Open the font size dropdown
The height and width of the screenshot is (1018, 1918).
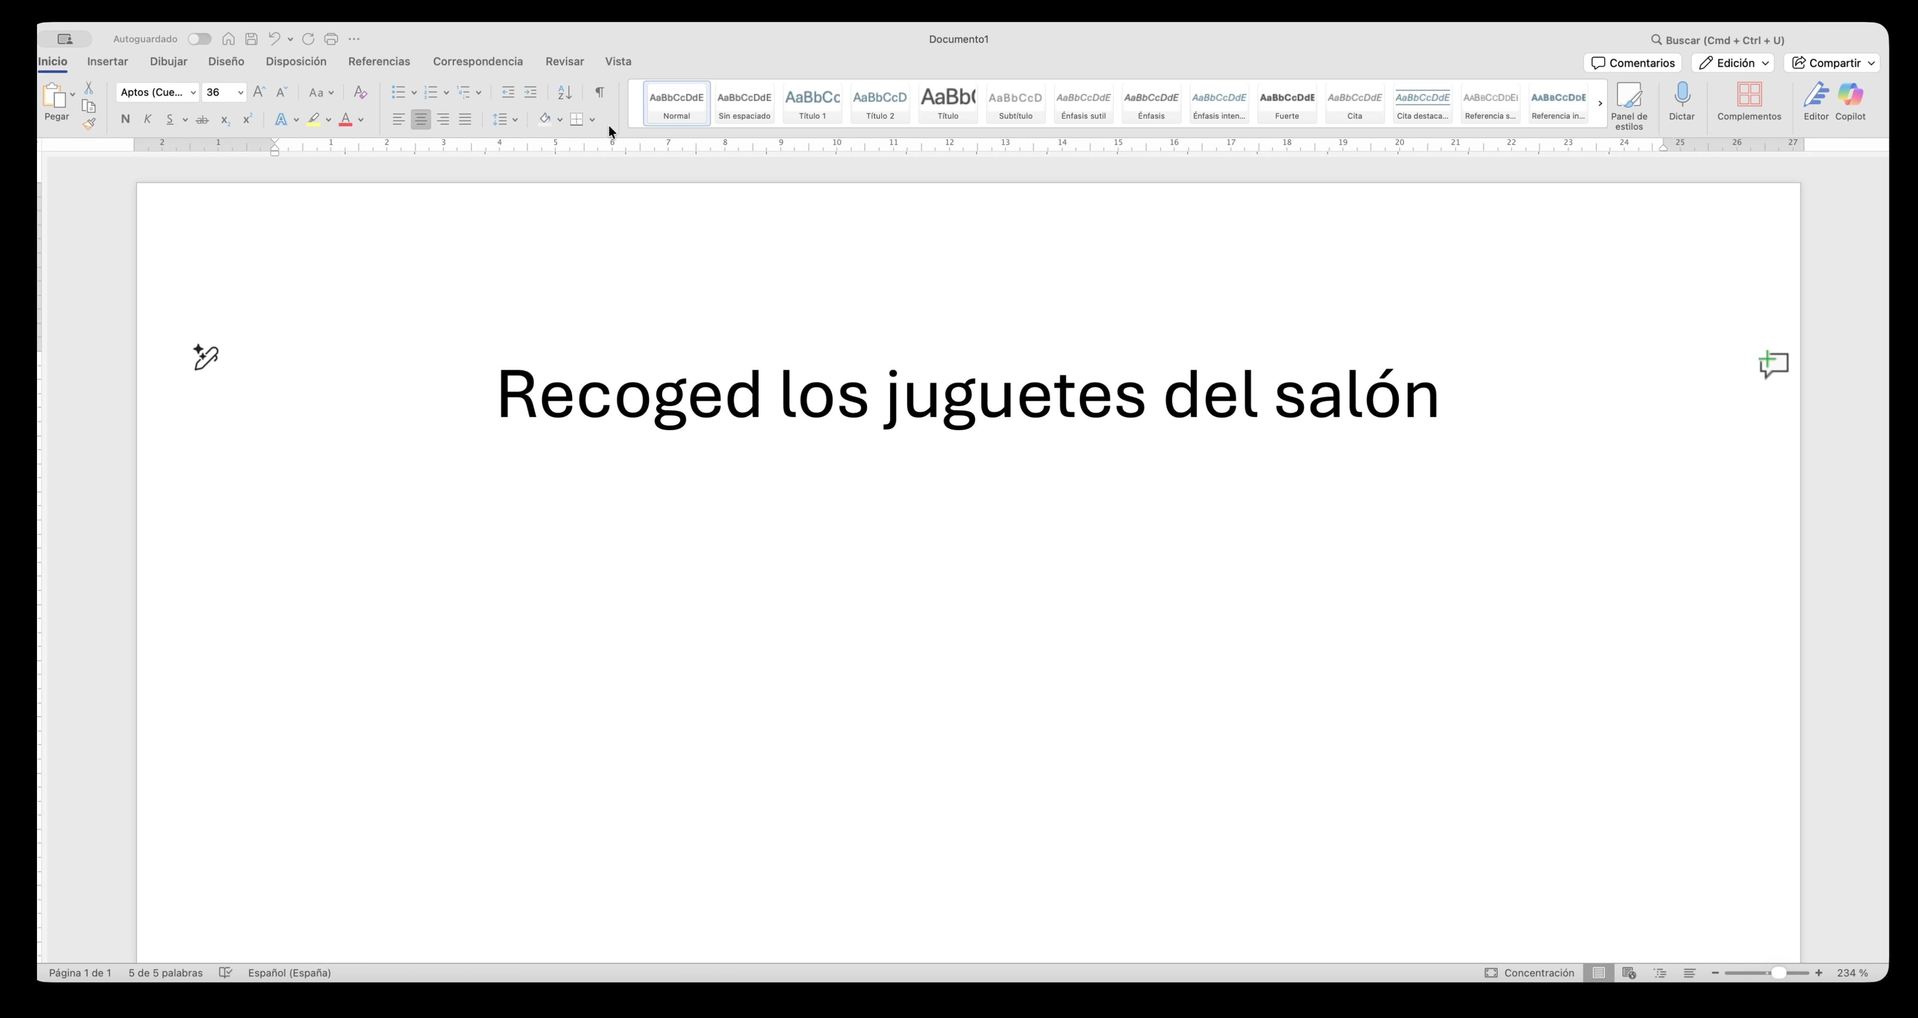pyautogui.click(x=241, y=92)
